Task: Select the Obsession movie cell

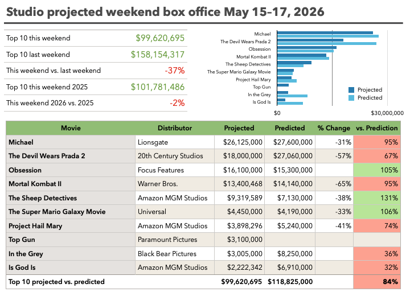Action: point(71,170)
